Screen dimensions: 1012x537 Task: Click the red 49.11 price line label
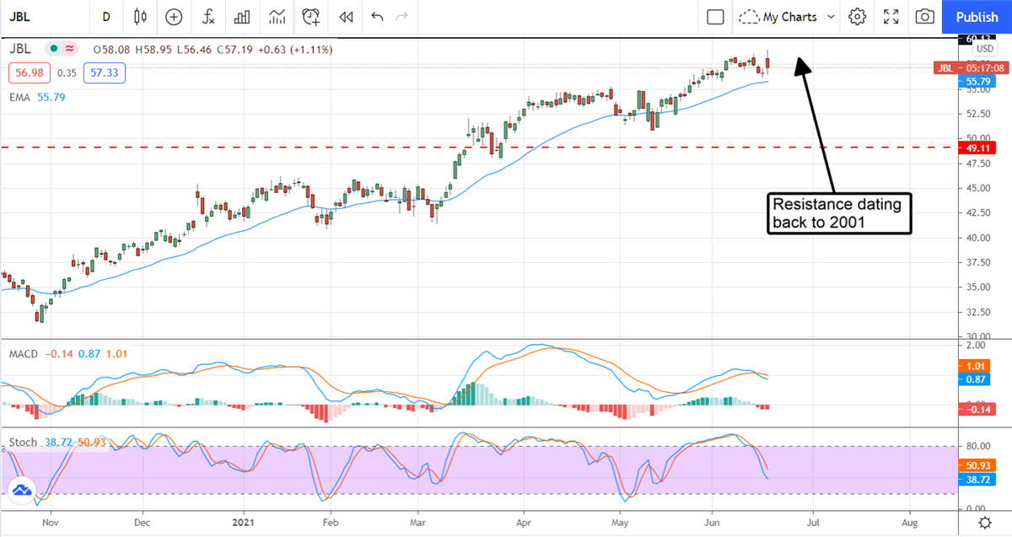977,148
